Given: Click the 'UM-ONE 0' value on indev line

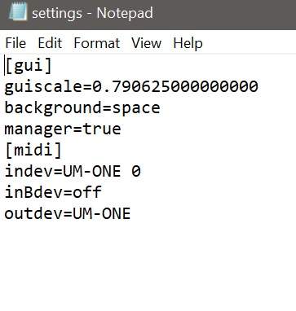Looking at the screenshot, I should point(101,171).
